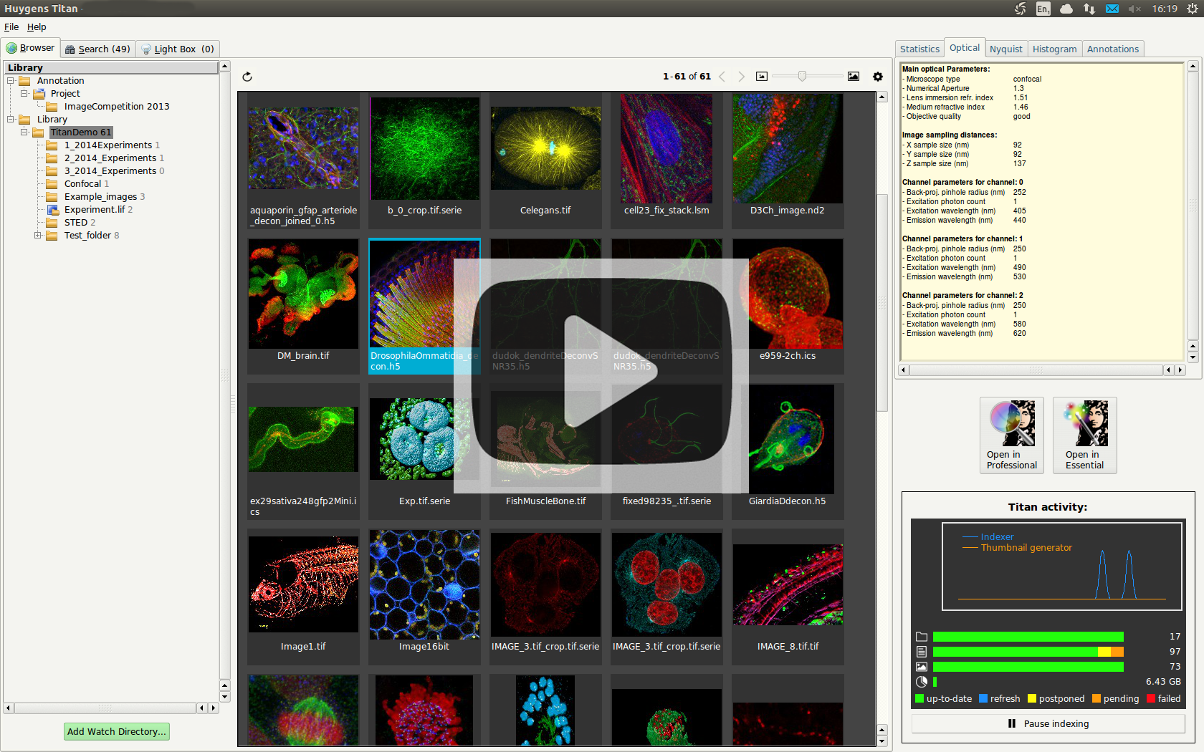Switch to the Histogram tab
The image size is (1204, 752).
1054,49
